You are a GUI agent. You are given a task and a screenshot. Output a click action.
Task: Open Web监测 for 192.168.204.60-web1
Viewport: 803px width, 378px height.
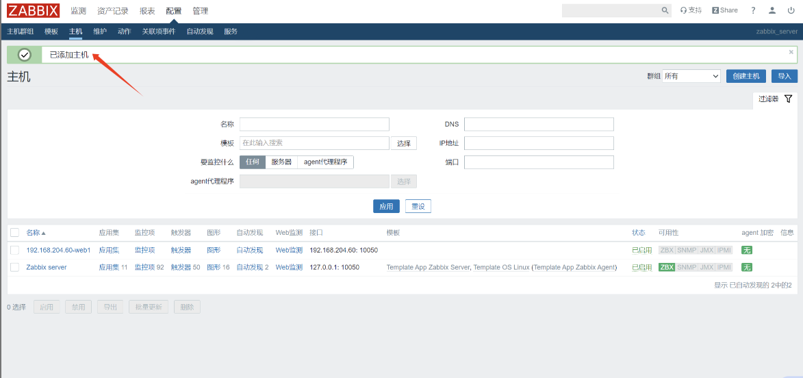289,251
